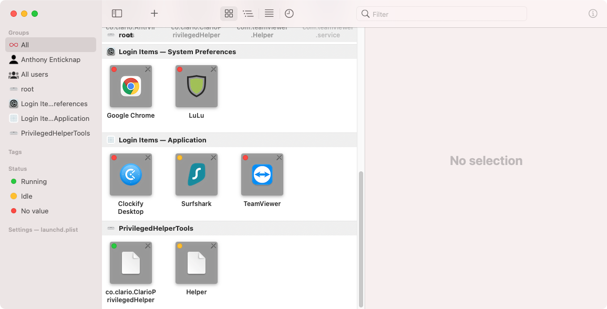Viewport: 607px width, 309px height.
Task: Remove Helper with its X
Action: coord(213,246)
